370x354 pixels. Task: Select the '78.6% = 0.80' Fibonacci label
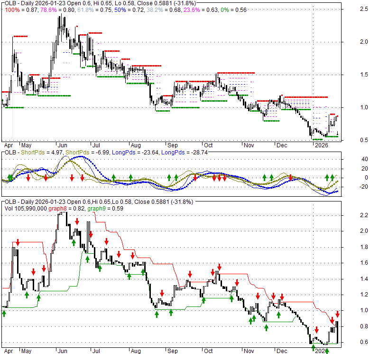click(x=57, y=10)
